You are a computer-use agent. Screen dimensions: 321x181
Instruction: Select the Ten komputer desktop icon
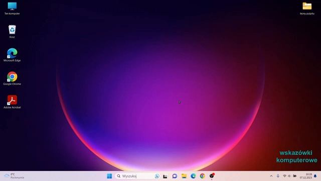tap(12, 9)
